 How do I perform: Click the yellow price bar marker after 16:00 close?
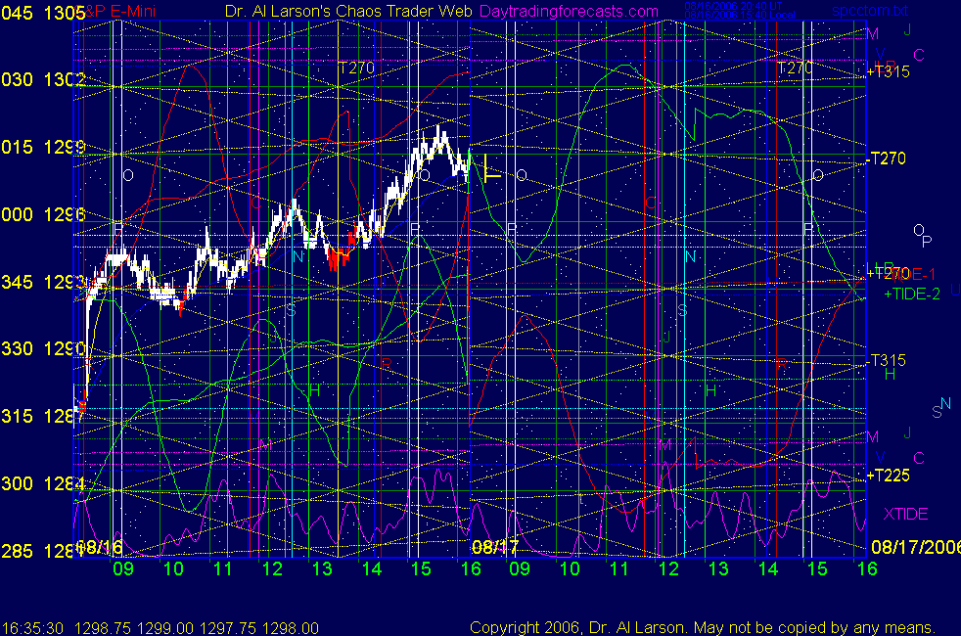(488, 173)
